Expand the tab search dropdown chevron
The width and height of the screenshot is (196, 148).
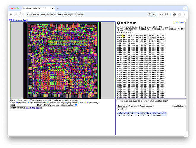184,8
